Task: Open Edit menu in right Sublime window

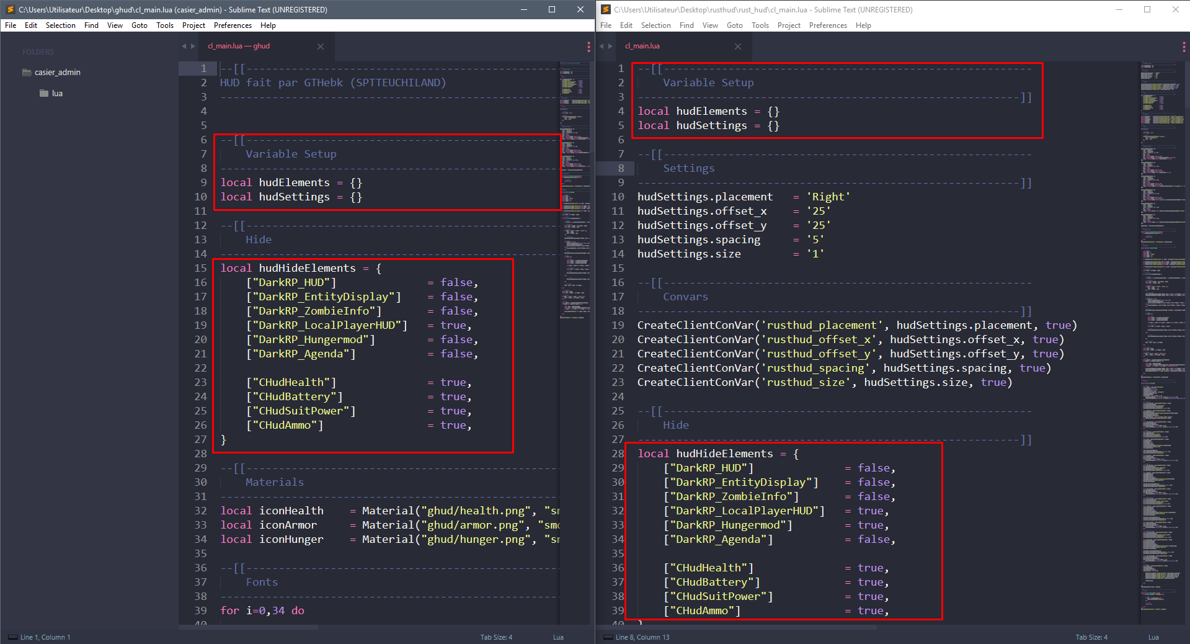Action: point(626,25)
